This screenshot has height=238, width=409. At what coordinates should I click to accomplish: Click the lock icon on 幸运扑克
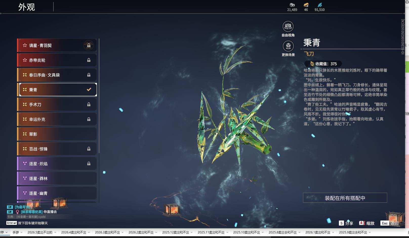(x=89, y=119)
